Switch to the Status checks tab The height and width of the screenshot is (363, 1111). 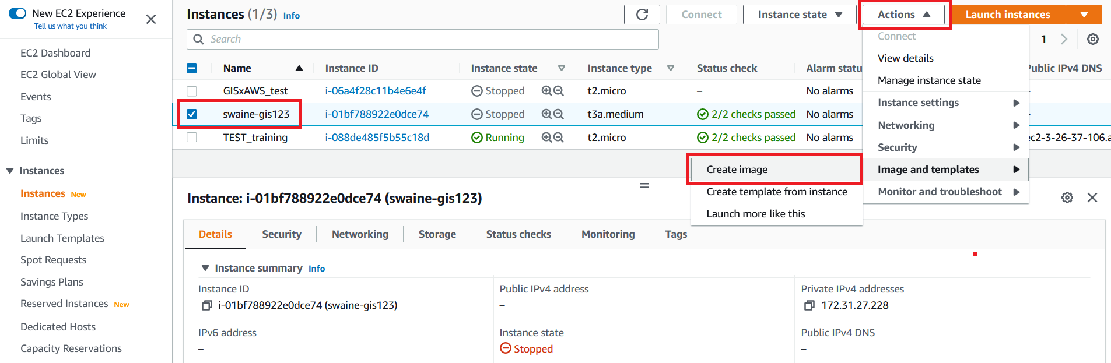518,234
